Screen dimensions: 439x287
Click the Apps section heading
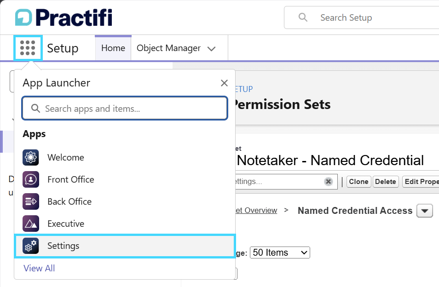pyautogui.click(x=34, y=134)
